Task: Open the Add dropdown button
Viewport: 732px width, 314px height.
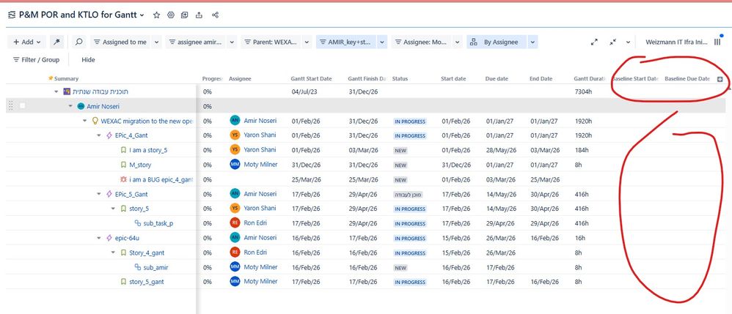Action: [x=26, y=42]
